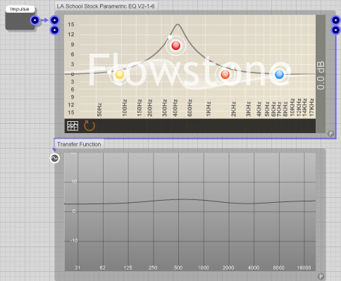Viewport: 341px width, 281px height.
Task: Click the EQ module lower-left input connector
Action: pyautogui.click(x=54, y=30)
